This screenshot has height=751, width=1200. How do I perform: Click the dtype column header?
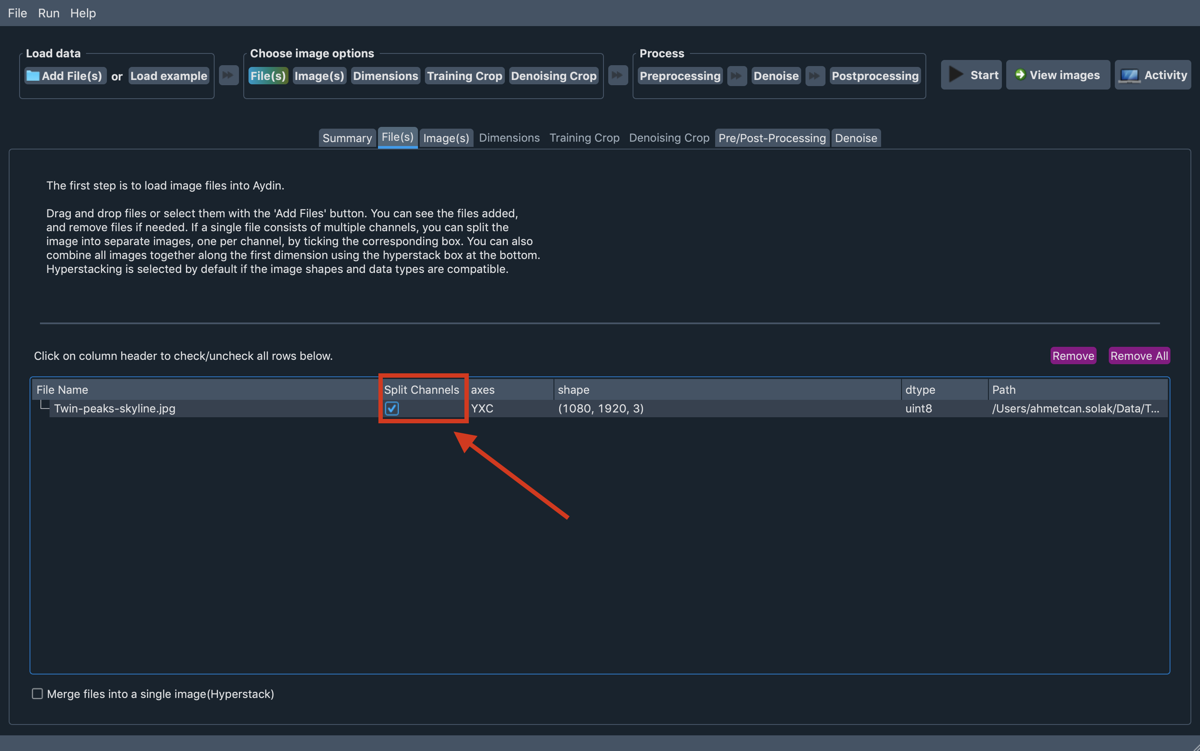tap(944, 390)
